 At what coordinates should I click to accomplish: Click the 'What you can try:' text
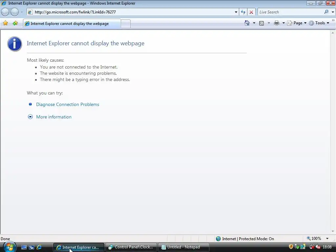pyautogui.click(x=45, y=93)
